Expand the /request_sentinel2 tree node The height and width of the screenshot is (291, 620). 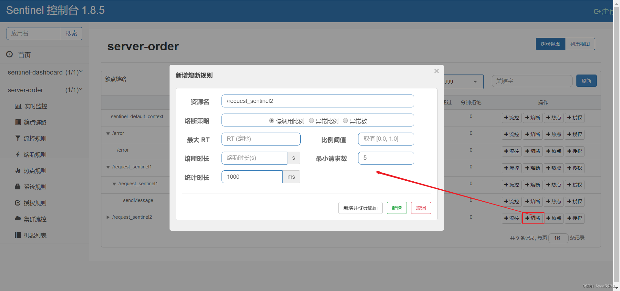(108, 217)
